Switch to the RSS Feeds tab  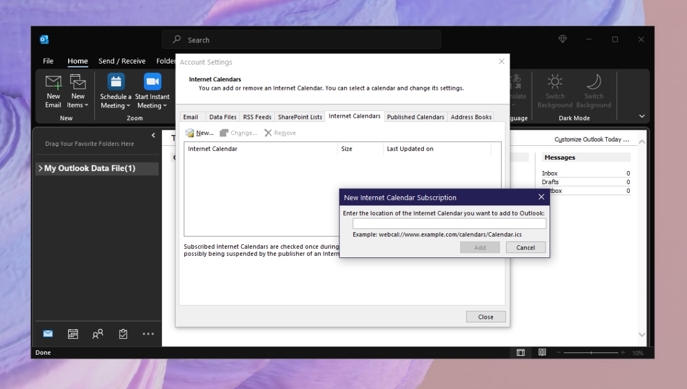pos(257,117)
